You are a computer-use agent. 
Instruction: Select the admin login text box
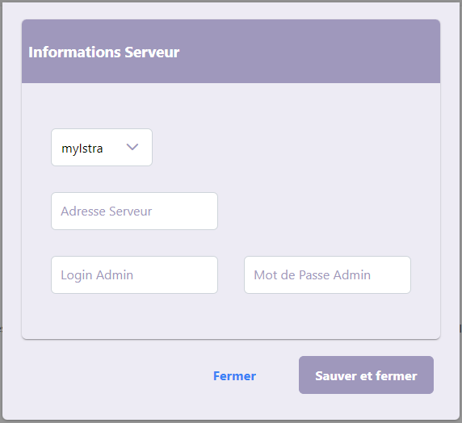134,274
